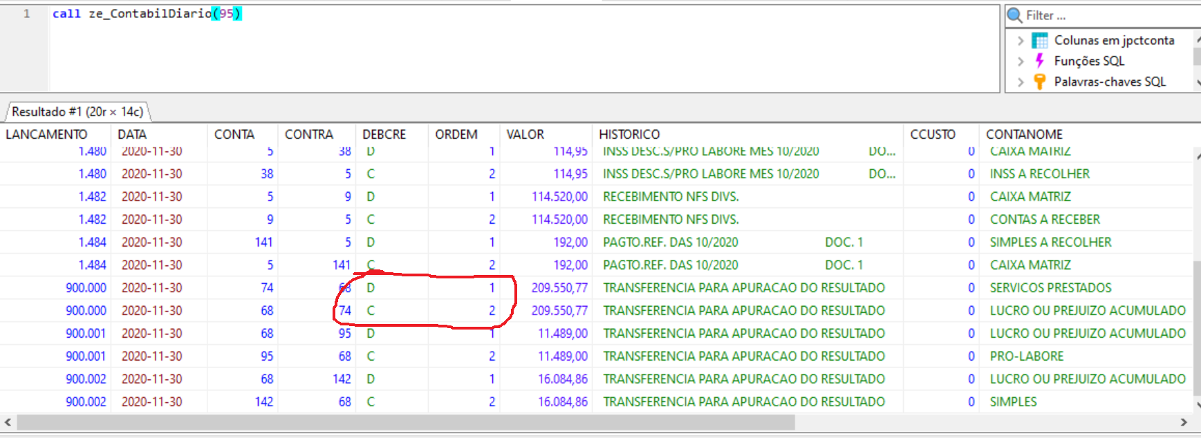Click the horizontal scrollbar left arrow
1201x438 pixels.
click(x=8, y=422)
